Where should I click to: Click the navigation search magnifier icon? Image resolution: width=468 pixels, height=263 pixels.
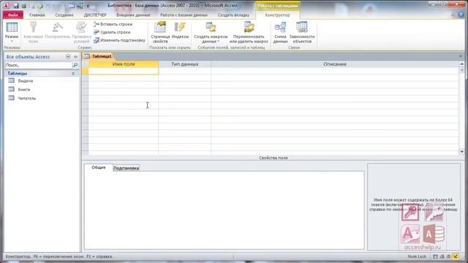pyautogui.click(x=75, y=65)
